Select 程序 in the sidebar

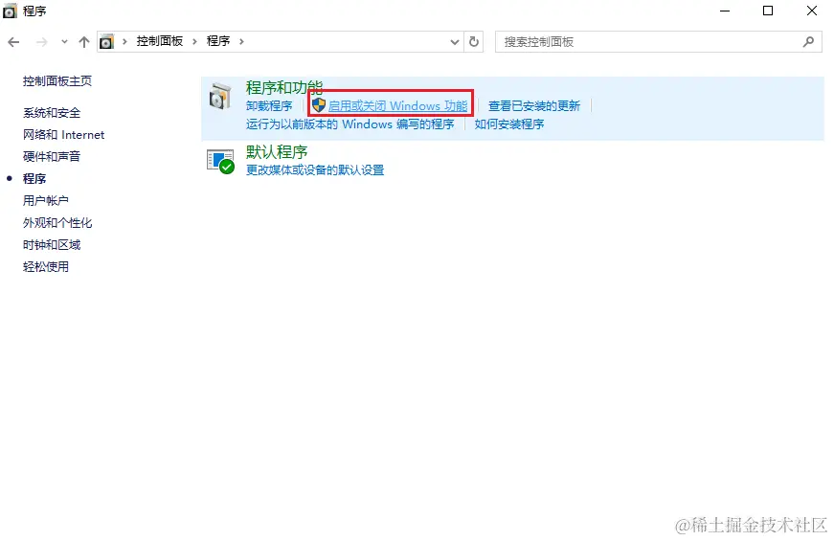(x=34, y=179)
